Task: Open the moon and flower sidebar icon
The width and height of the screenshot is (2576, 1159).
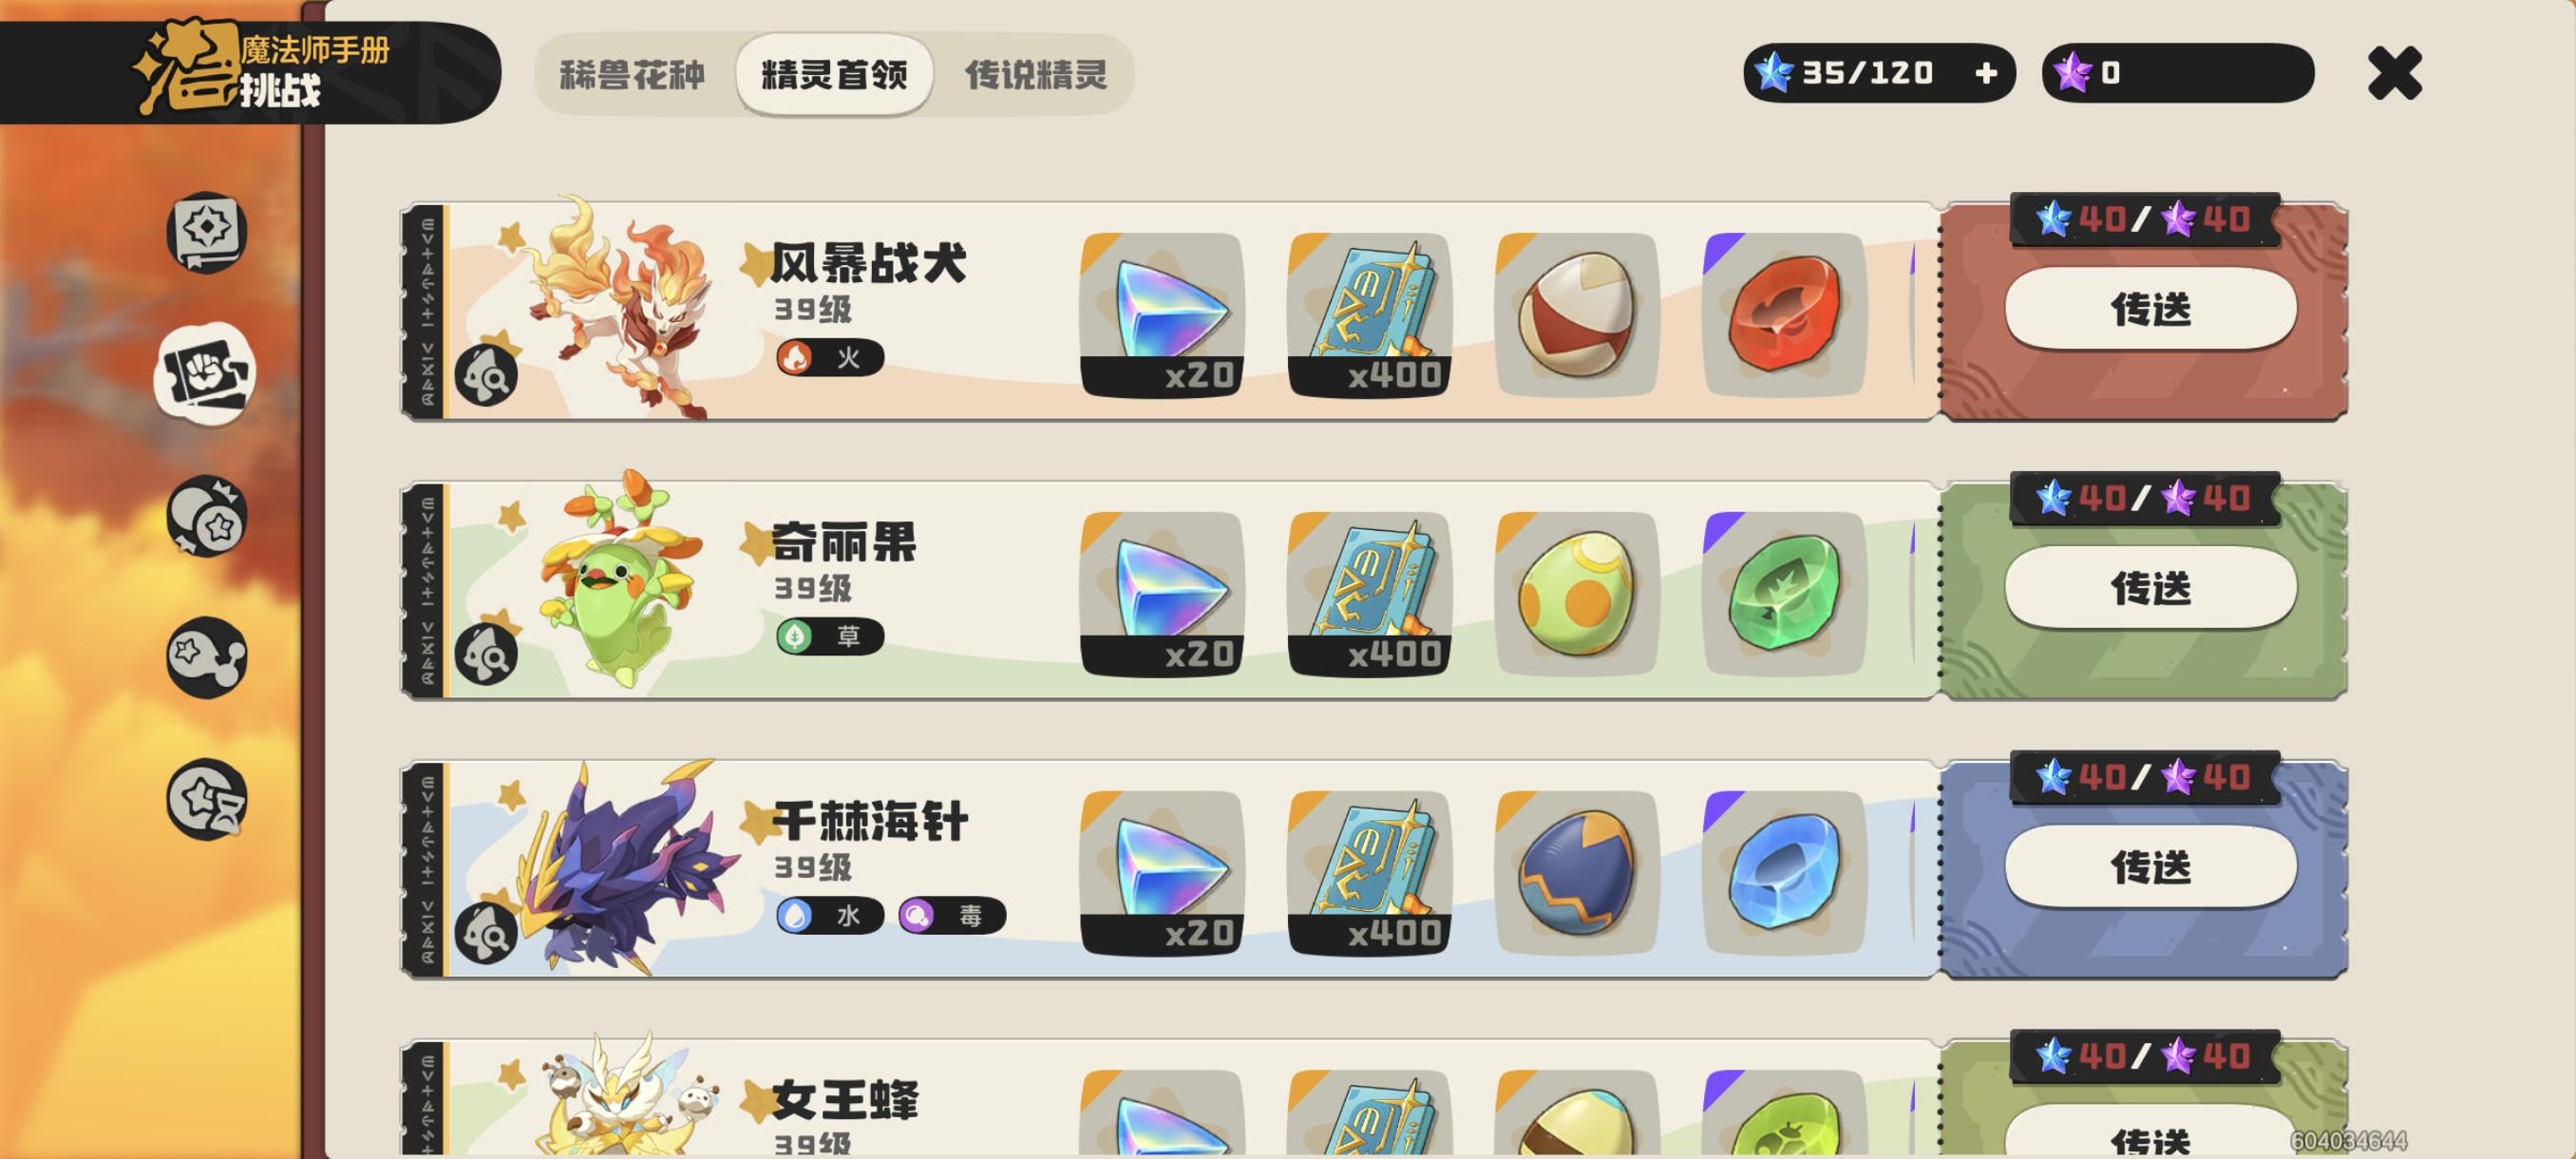Action: click(x=207, y=516)
